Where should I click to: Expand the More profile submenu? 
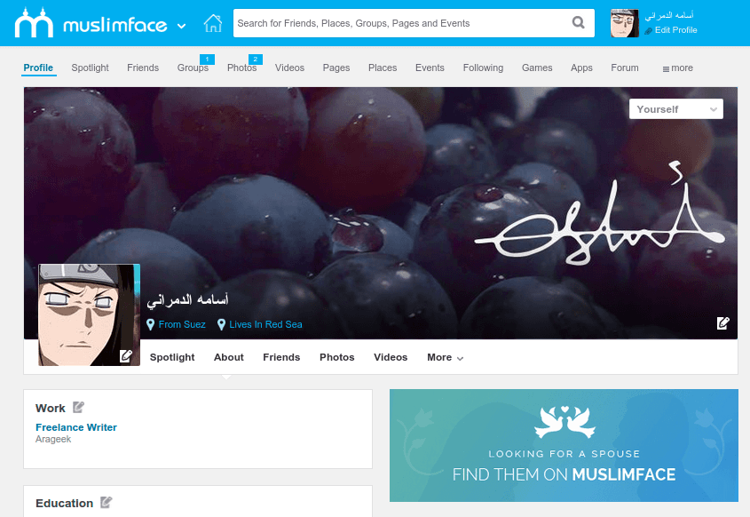[x=445, y=358]
